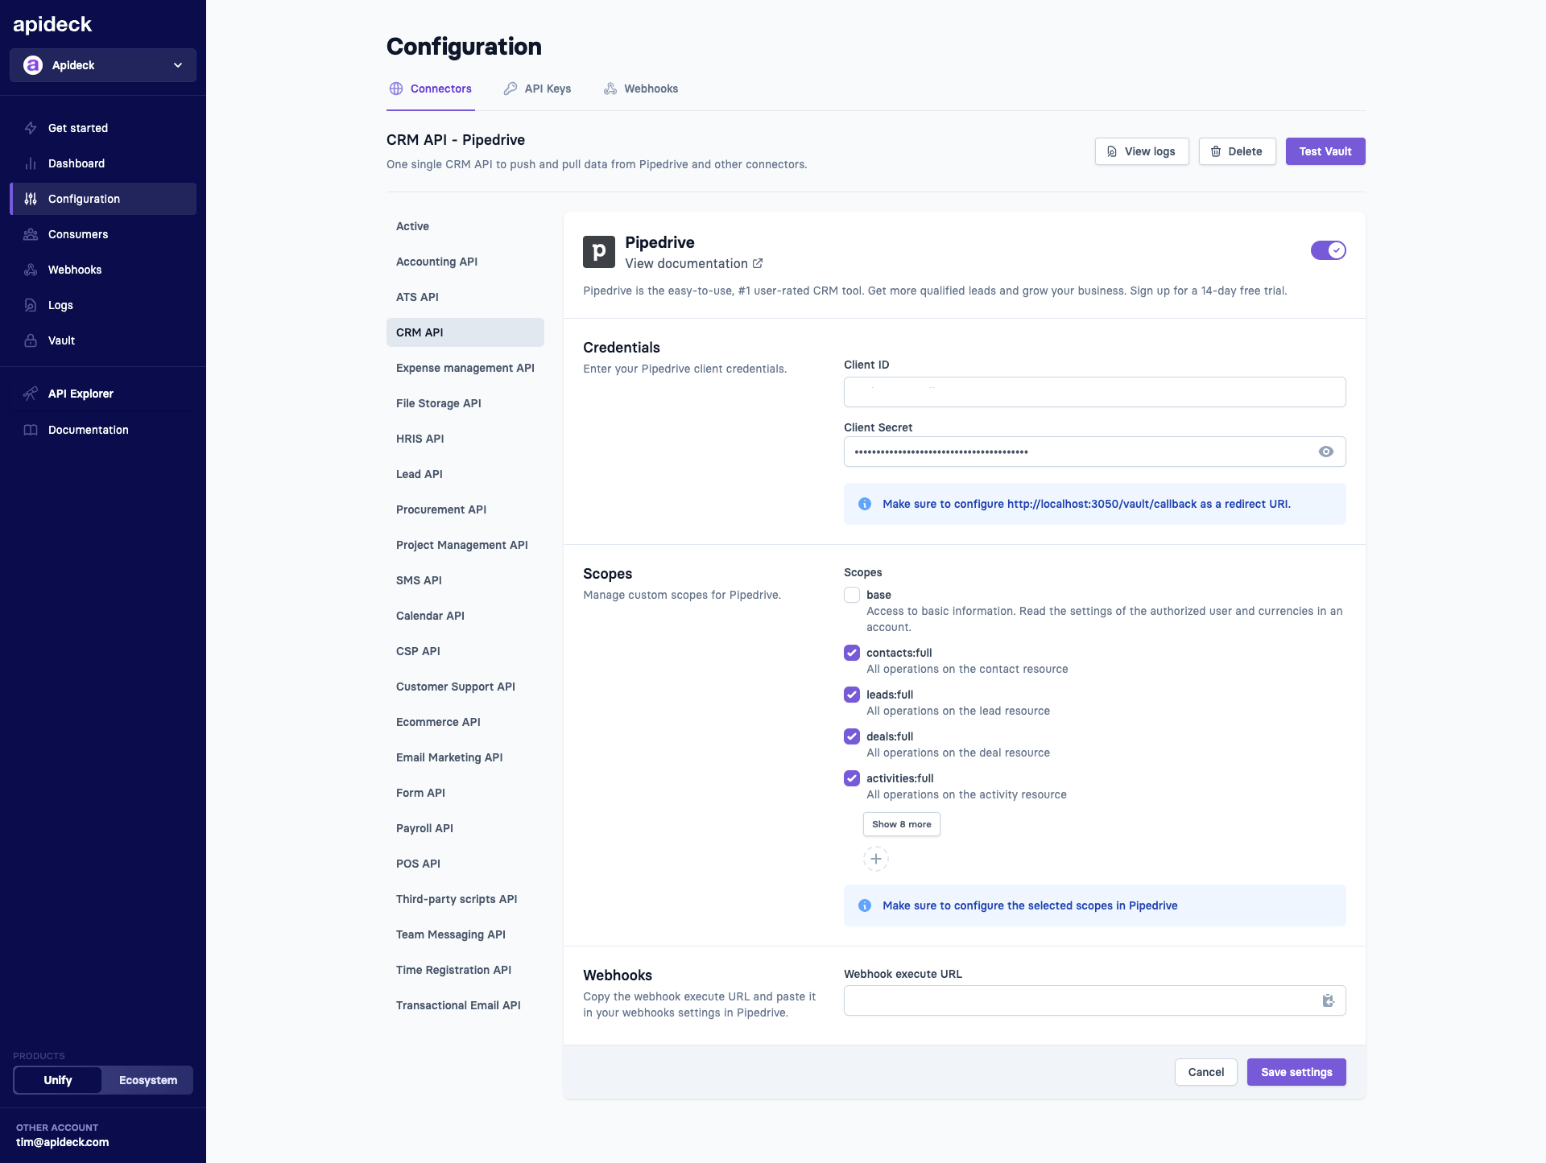
Task: Reveal Client Secret with eye icon
Action: (x=1326, y=452)
